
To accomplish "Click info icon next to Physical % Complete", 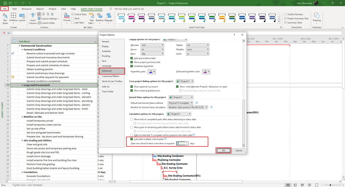I will 197,103.
